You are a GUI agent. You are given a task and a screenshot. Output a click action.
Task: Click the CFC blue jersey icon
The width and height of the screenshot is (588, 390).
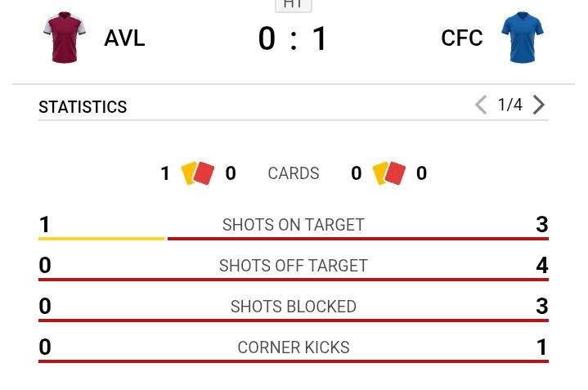click(x=523, y=38)
